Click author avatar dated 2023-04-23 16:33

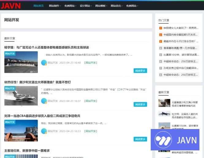coord(44,131)
